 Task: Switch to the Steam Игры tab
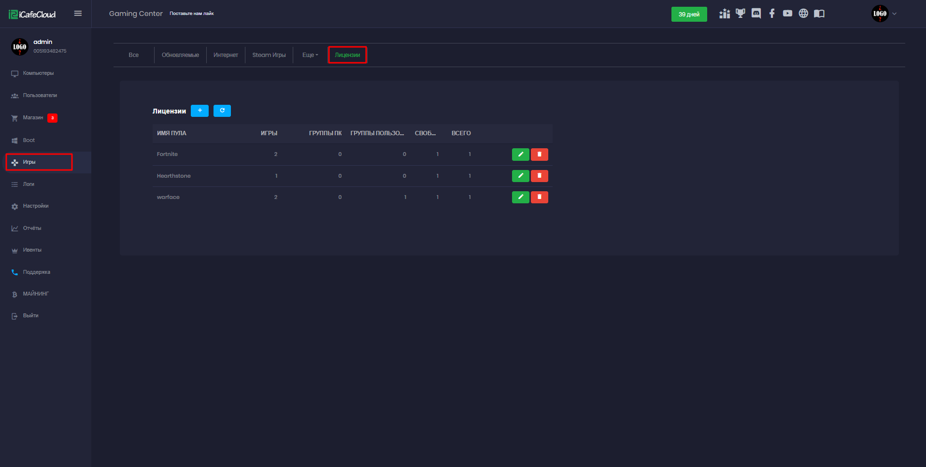pos(269,55)
